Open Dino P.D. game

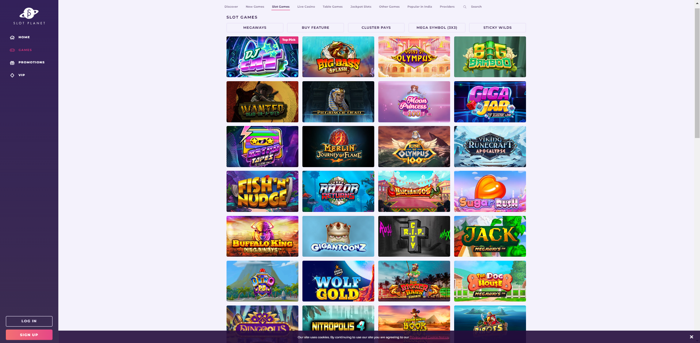pyautogui.click(x=262, y=281)
